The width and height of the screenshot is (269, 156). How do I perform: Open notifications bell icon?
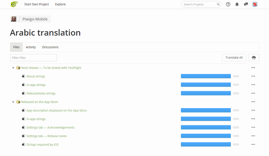[237, 4]
